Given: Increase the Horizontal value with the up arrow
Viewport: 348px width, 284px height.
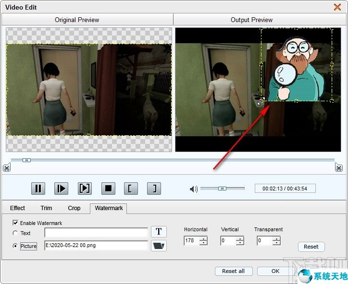Looking at the screenshot, I should [203, 238].
